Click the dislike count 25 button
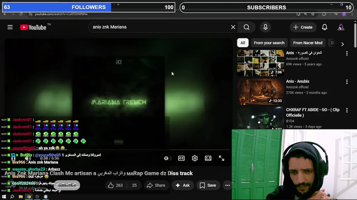This screenshot has width=357, height=200. pos(134,185)
